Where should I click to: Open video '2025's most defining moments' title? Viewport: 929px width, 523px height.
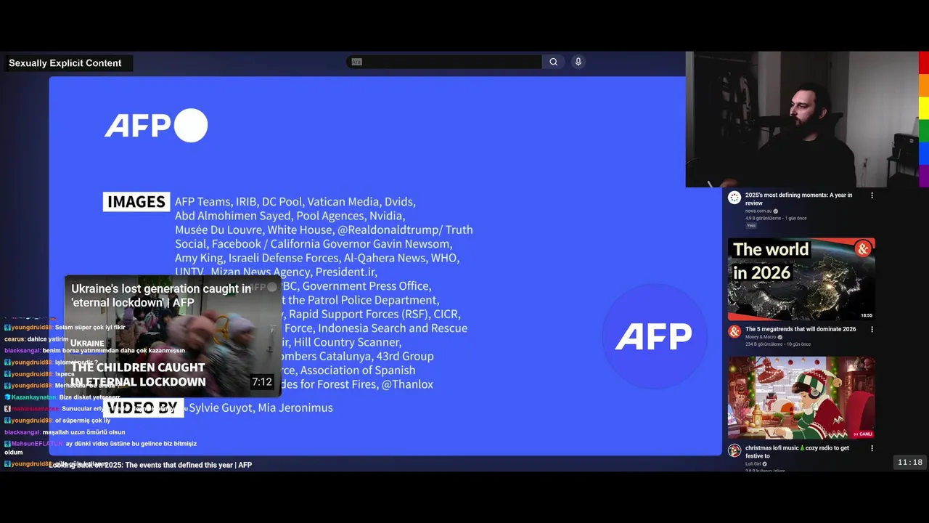click(798, 199)
